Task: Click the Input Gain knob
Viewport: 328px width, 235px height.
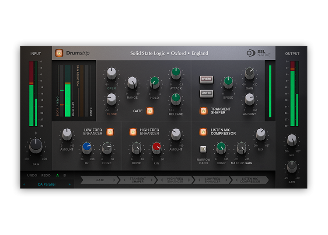Action: pyautogui.click(x=36, y=145)
